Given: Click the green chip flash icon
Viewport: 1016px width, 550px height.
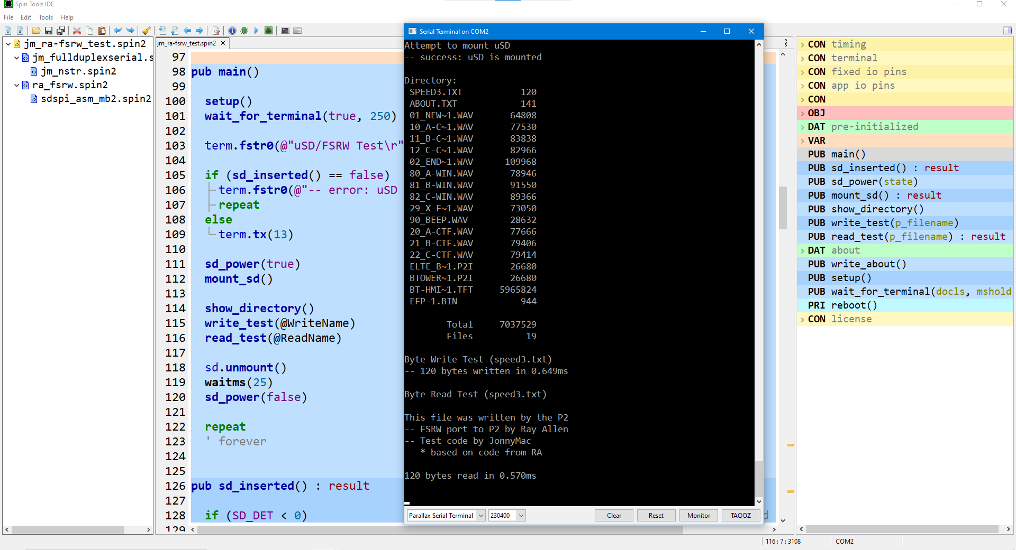Looking at the screenshot, I should pos(269,31).
